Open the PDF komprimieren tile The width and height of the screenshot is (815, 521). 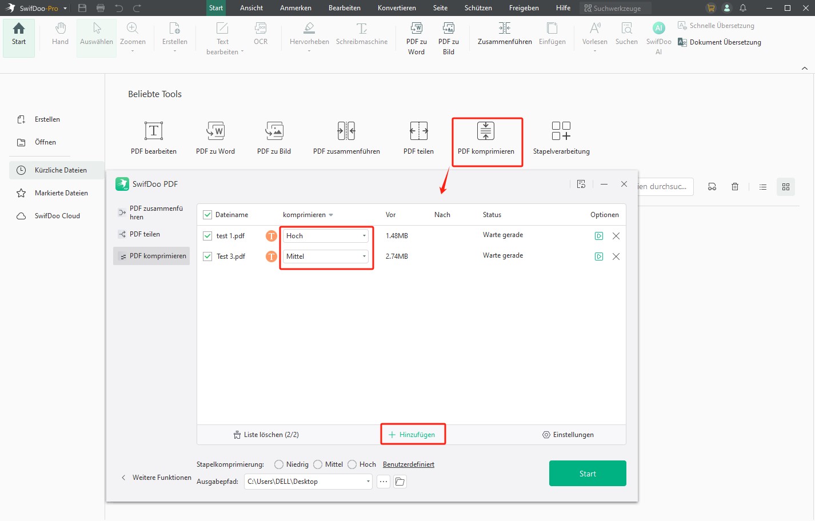coord(486,138)
